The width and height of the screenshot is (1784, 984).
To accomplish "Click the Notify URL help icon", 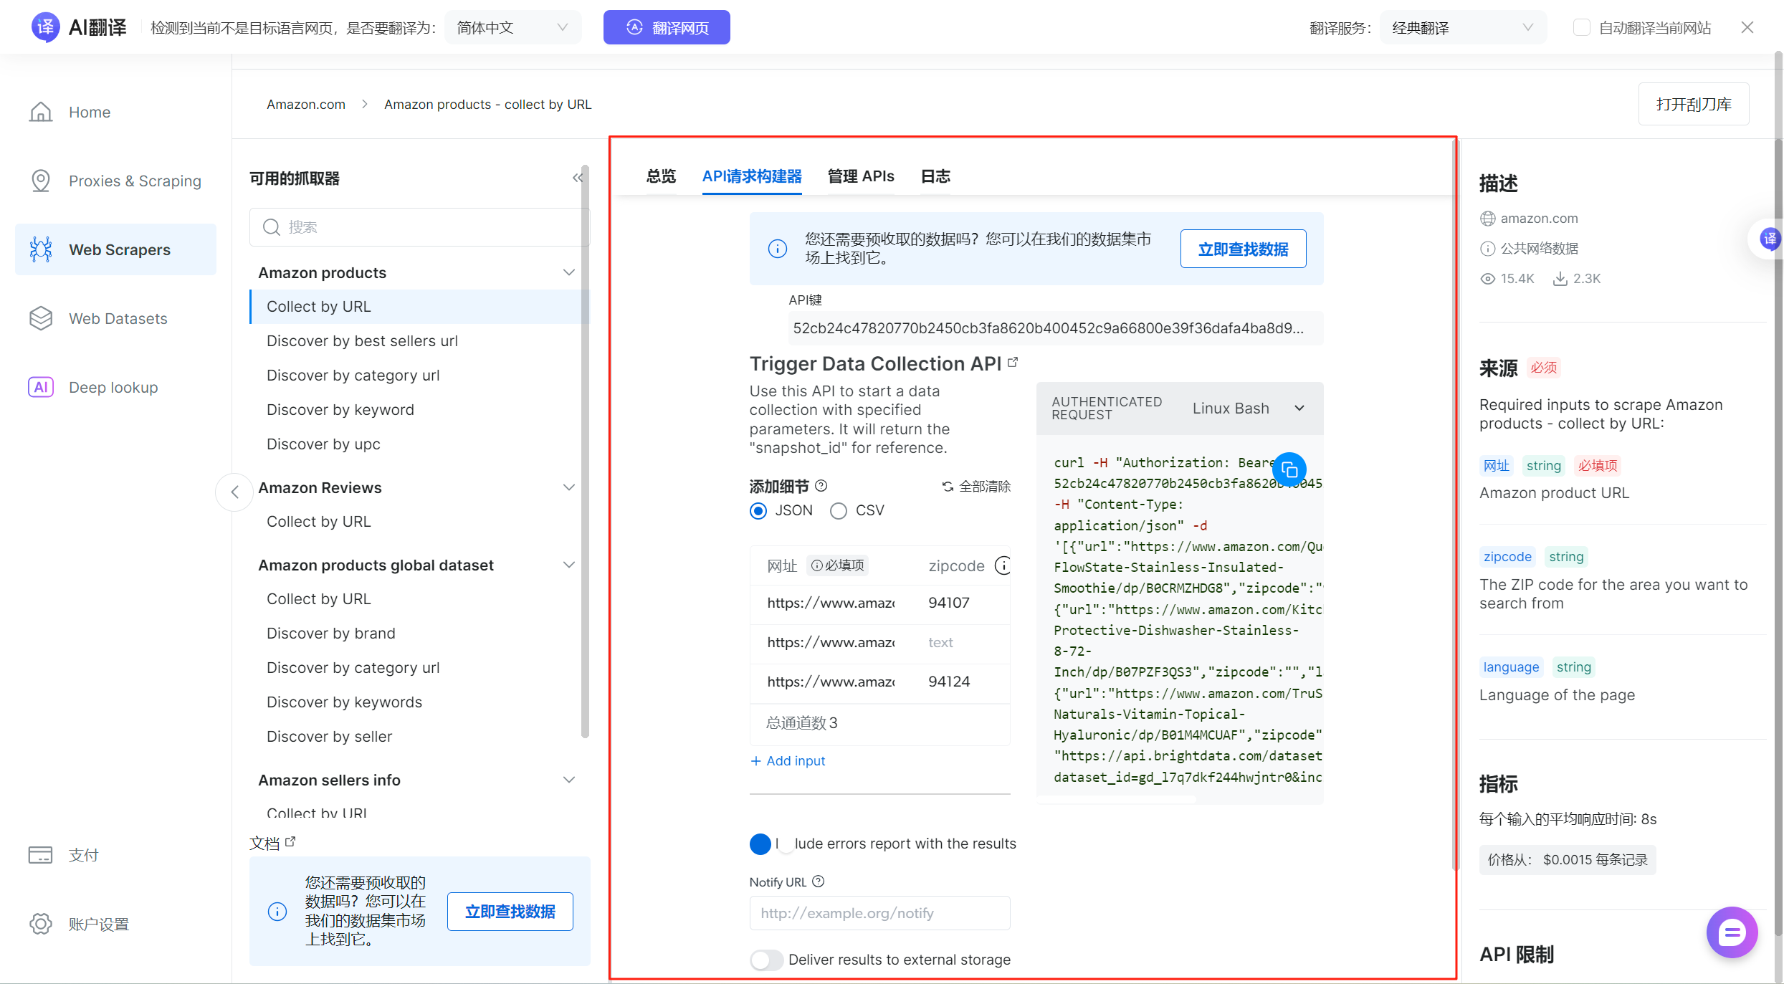I will (819, 882).
